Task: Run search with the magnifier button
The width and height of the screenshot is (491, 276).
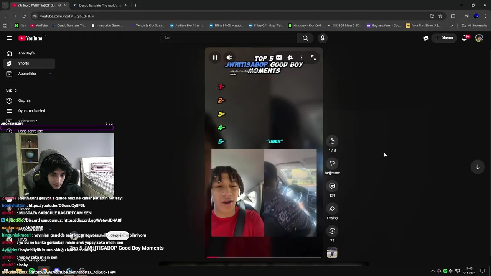Action: point(305,38)
